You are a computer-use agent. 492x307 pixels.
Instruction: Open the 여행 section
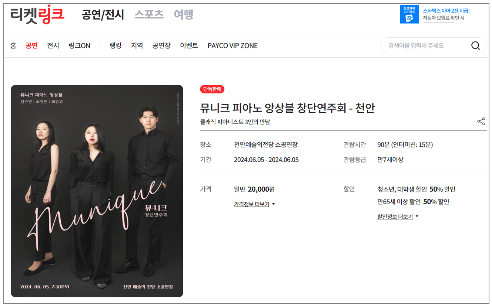pyautogui.click(x=183, y=14)
